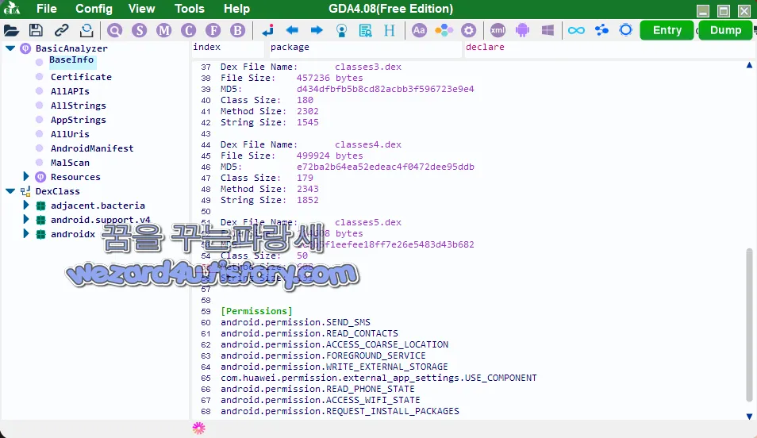Image resolution: width=757 pixels, height=438 pixels.
Task: Click the open file folder icon
Action: [x=11, y=30]
